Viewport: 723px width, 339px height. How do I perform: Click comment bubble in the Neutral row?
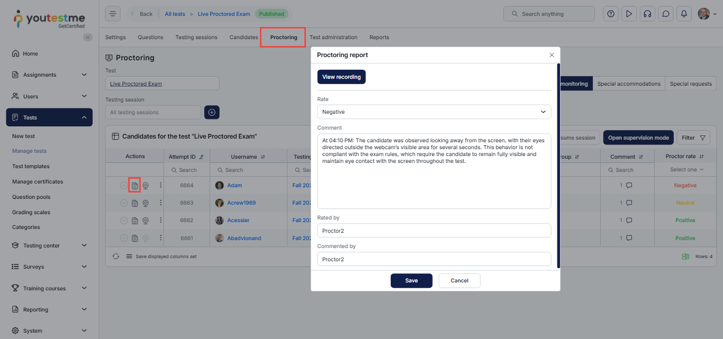[629, 203]
